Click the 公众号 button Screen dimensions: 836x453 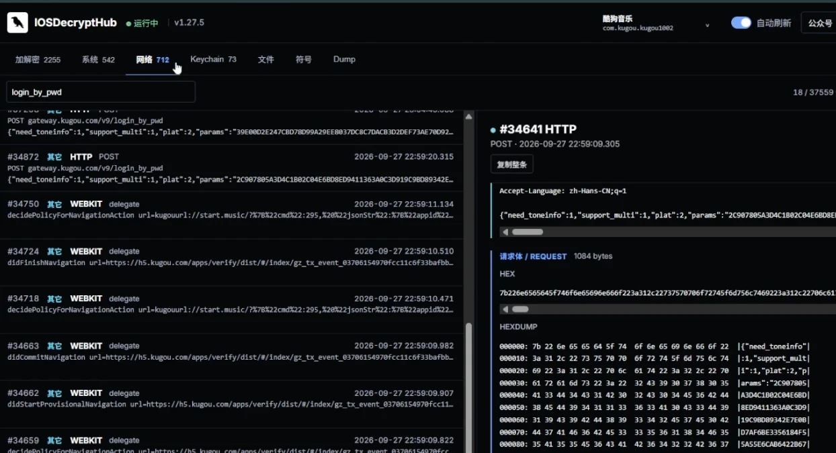pos(820,23)
